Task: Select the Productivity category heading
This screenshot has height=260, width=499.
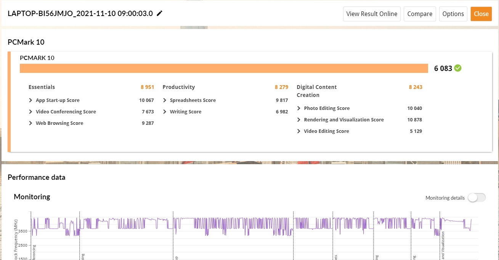Action: tap(178, 87)
